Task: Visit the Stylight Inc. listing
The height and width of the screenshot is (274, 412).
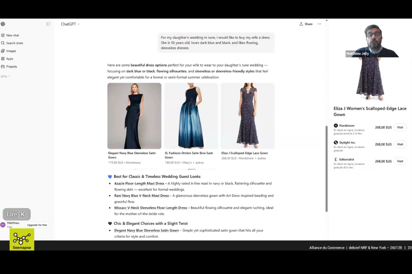Action: 400,144
